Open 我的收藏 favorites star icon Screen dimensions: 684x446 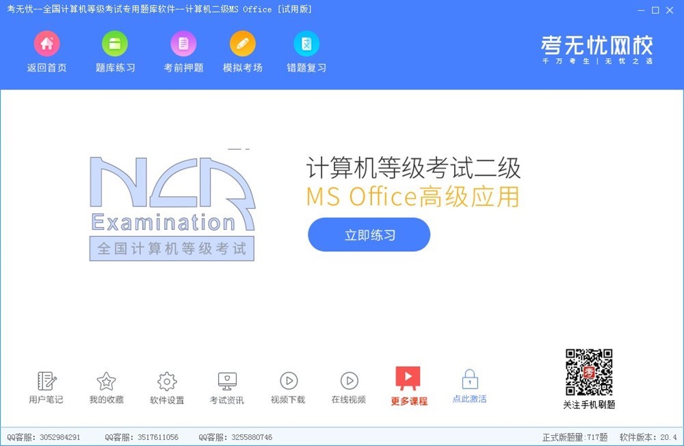tap(107, 388)
